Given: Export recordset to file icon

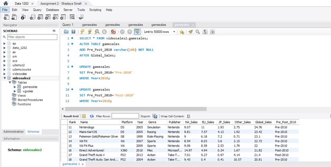Looking at the screenshot, I should pyautogui.click(x=155, y=116).
